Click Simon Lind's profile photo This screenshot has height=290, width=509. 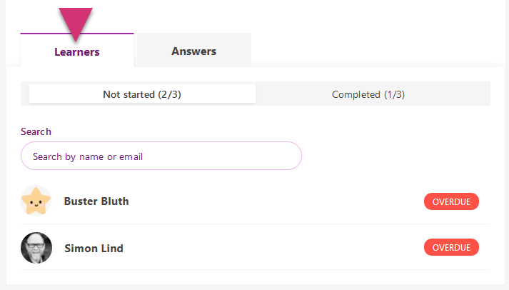click(x=36, y=249)
